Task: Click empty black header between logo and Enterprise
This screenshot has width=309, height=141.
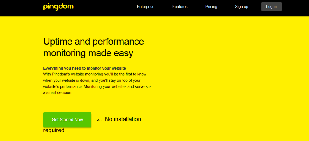Action: (103, 7)
